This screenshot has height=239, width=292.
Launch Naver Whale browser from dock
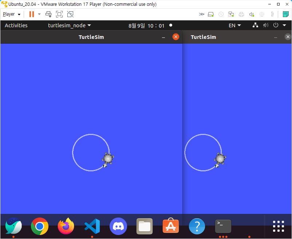click(x=13, y=226)
